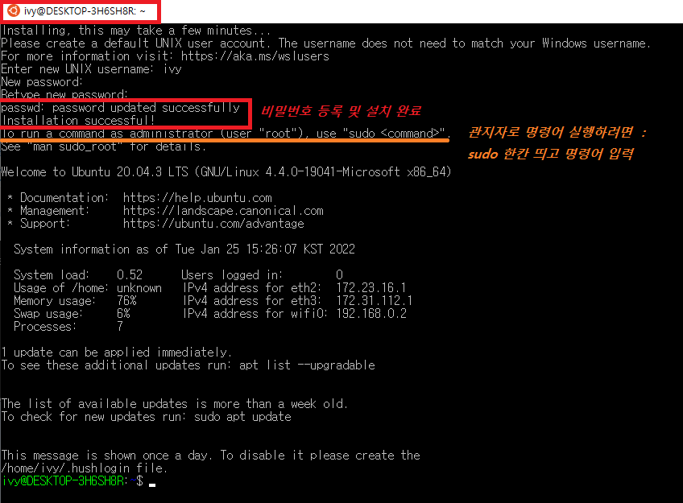This screenshot has height=503, width=683.
Task: Click the https://aka.ms/wslusers URL
Action: (x=255, y=56)
